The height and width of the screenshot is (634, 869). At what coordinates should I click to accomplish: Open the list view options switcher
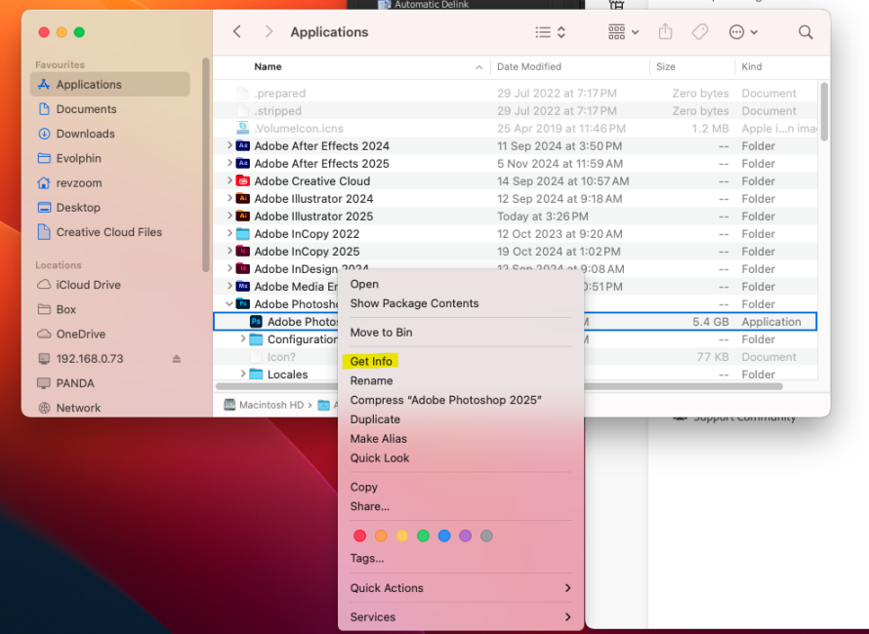coord(551,32)
